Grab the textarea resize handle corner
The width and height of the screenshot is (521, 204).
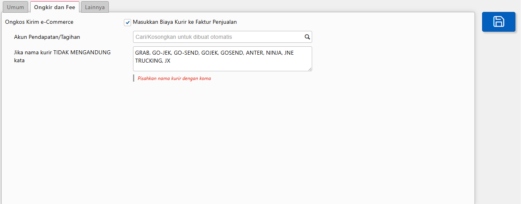(310, 69)
